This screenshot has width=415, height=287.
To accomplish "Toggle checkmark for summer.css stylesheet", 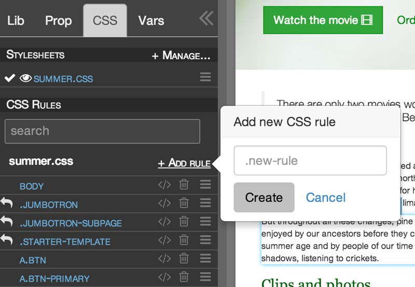I will coord(10,78).
